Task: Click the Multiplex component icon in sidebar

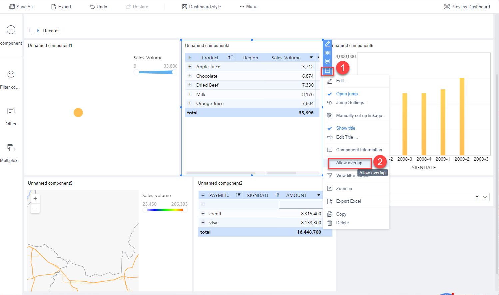Action: [x=11, y=148]
